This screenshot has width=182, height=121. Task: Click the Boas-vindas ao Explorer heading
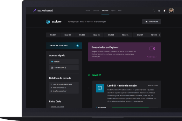coord(105,47)
